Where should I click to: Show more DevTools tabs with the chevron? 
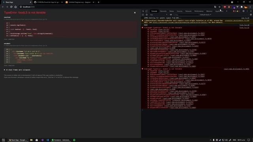[227, 11]
